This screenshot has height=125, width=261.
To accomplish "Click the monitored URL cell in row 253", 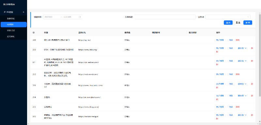I will click(91, 85).
